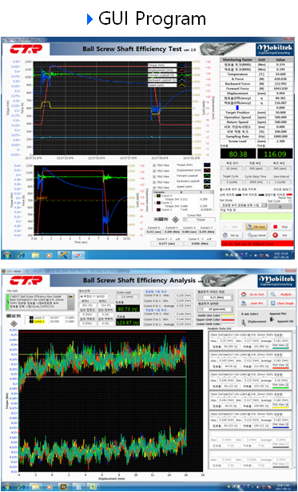Open the Log Viewer magnifier button
Image resolution: width=298 pixels, height=492 pixels.
click(256, 235)
